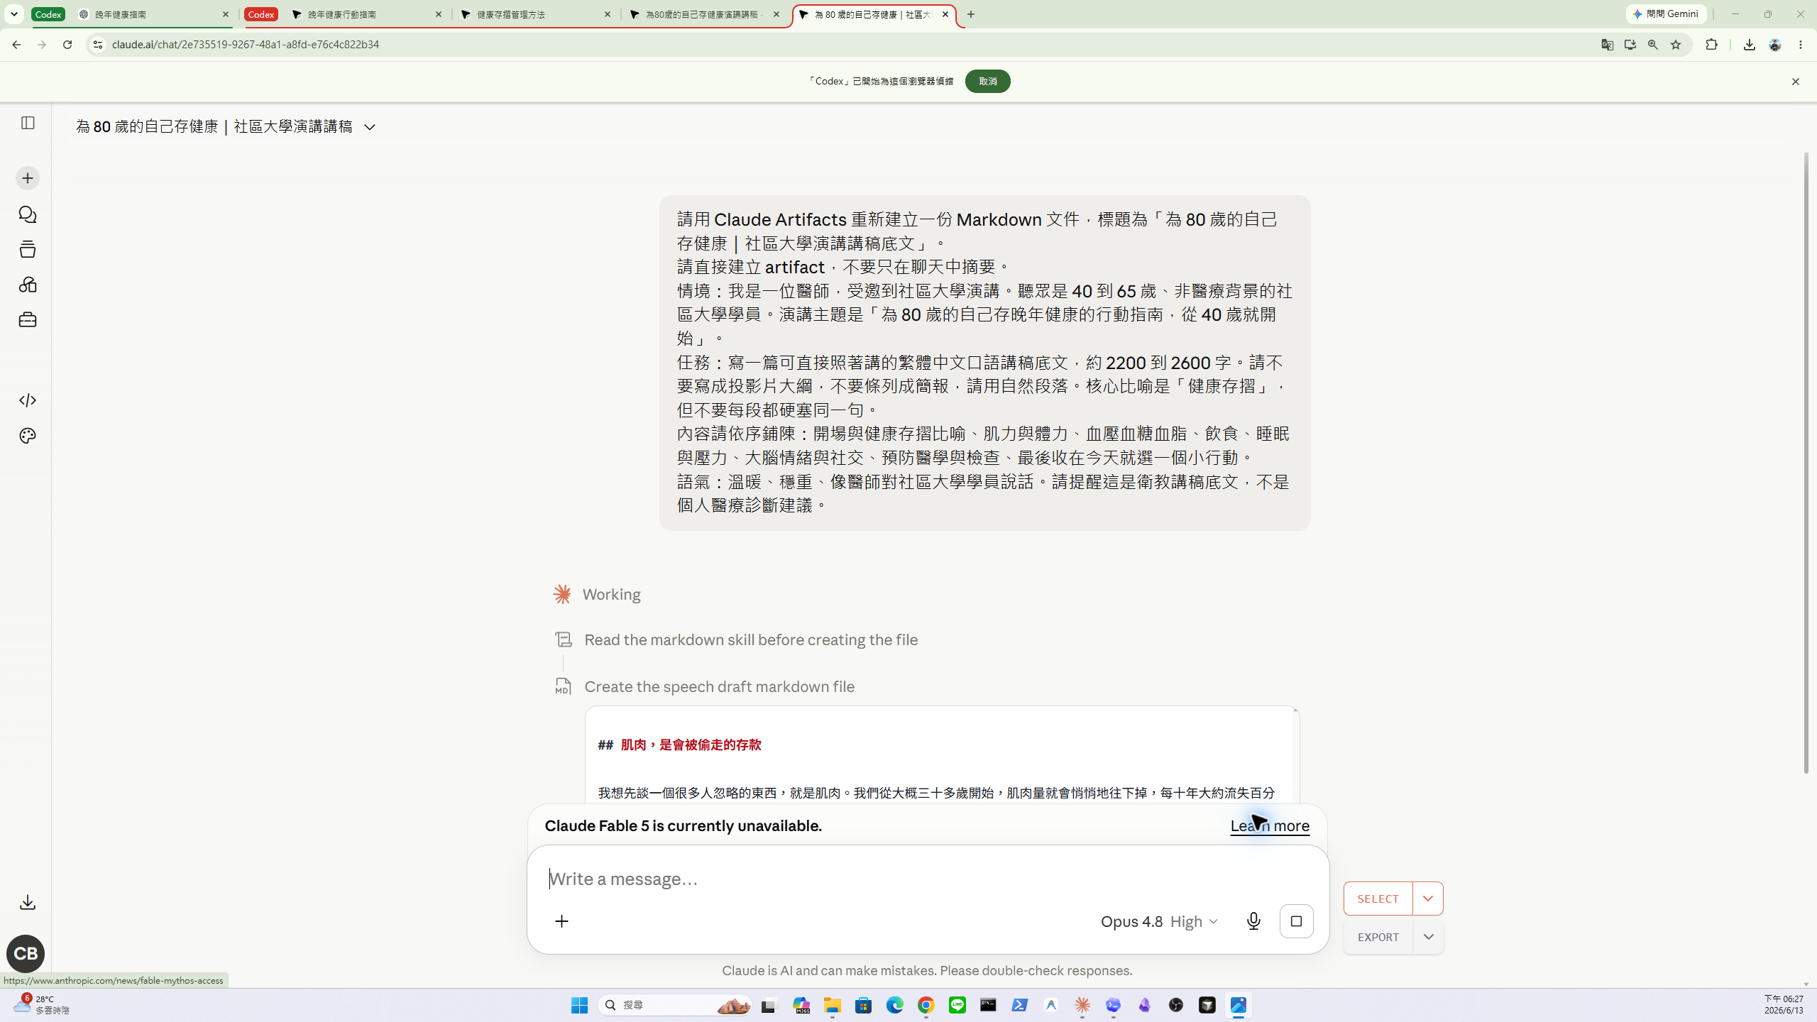Toggle the Claude sidebar panel icon
The width and height of the screenshot is (1817, 1022).
click(x=28, y=123)
